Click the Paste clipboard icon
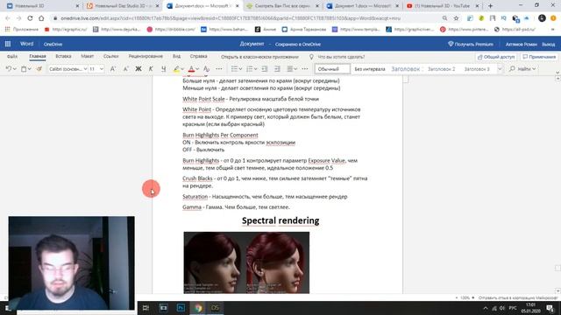561x315 pixels. [x=24, y=69]
